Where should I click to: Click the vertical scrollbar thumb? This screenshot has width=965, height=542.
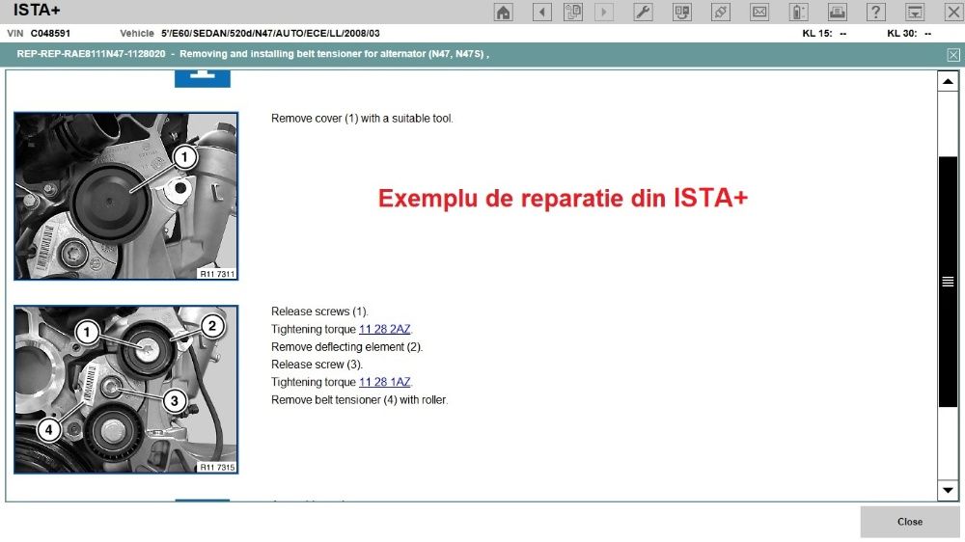point(948,282)
